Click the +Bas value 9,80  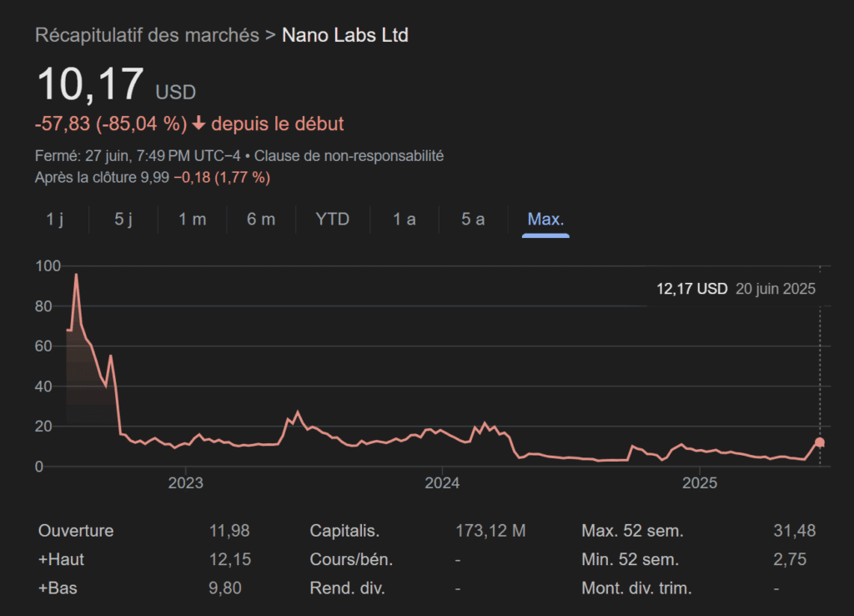pyautogui.click(x=225, y=588)
